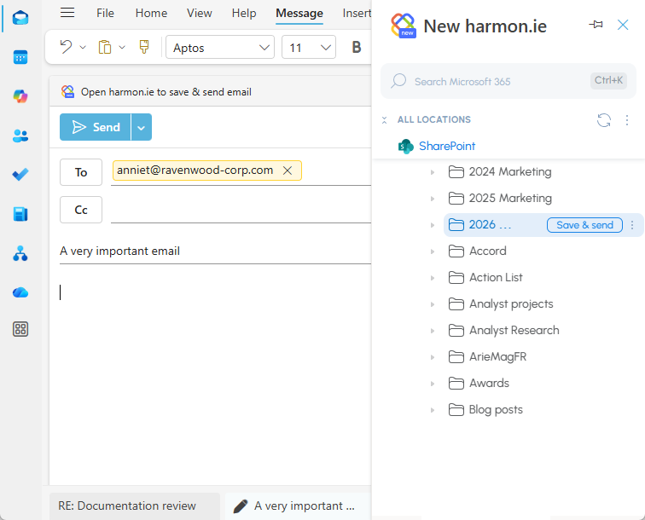Toggle the hamburger navigation menu
This screenshot has width=645, height=520.
(x=67, y=13)
